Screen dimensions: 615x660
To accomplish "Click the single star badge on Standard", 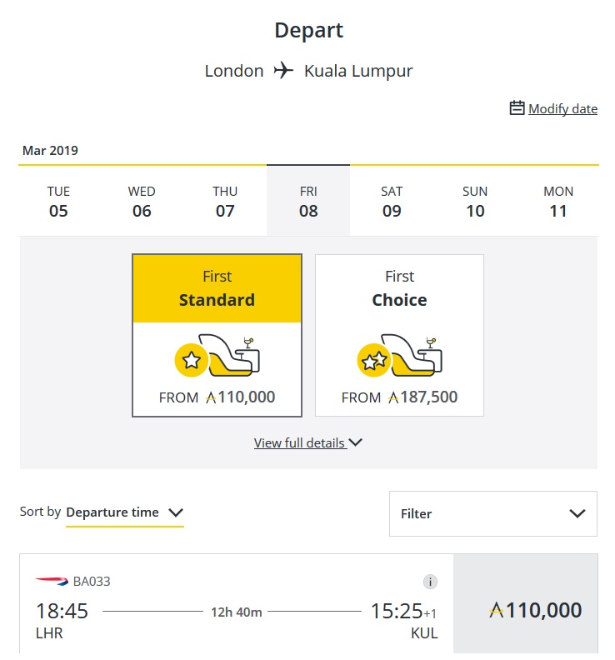I will tap(192, 360).
